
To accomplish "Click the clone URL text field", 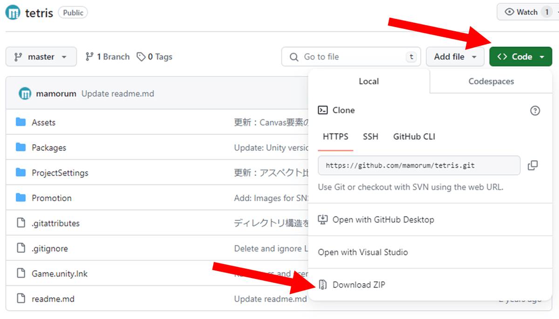I will click(x=419, y=165).
